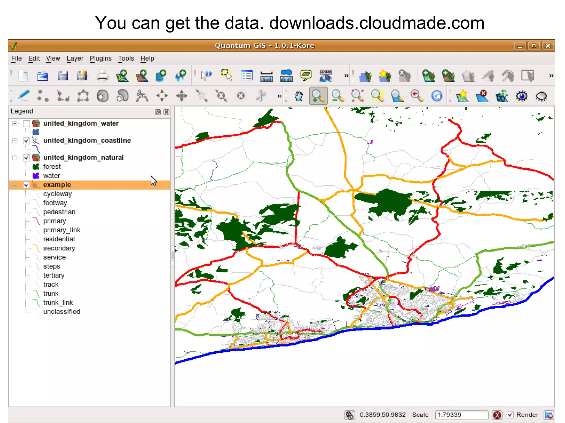Select the unclassified legend entry
This screenshot has width=565, height=423.
(x=62, y=312)
